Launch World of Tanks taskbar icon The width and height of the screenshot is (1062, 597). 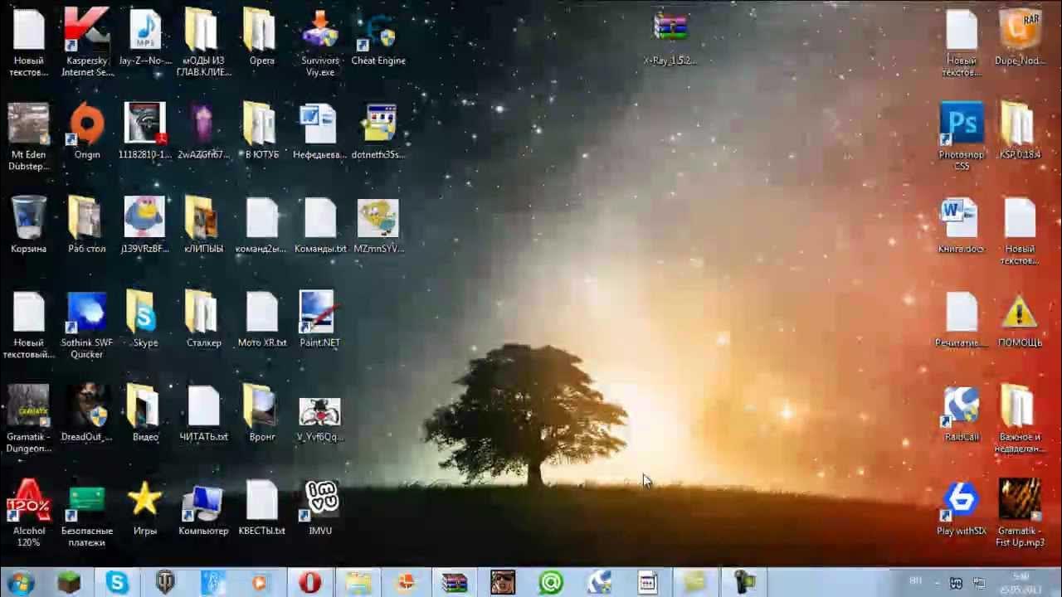(165, 583)
